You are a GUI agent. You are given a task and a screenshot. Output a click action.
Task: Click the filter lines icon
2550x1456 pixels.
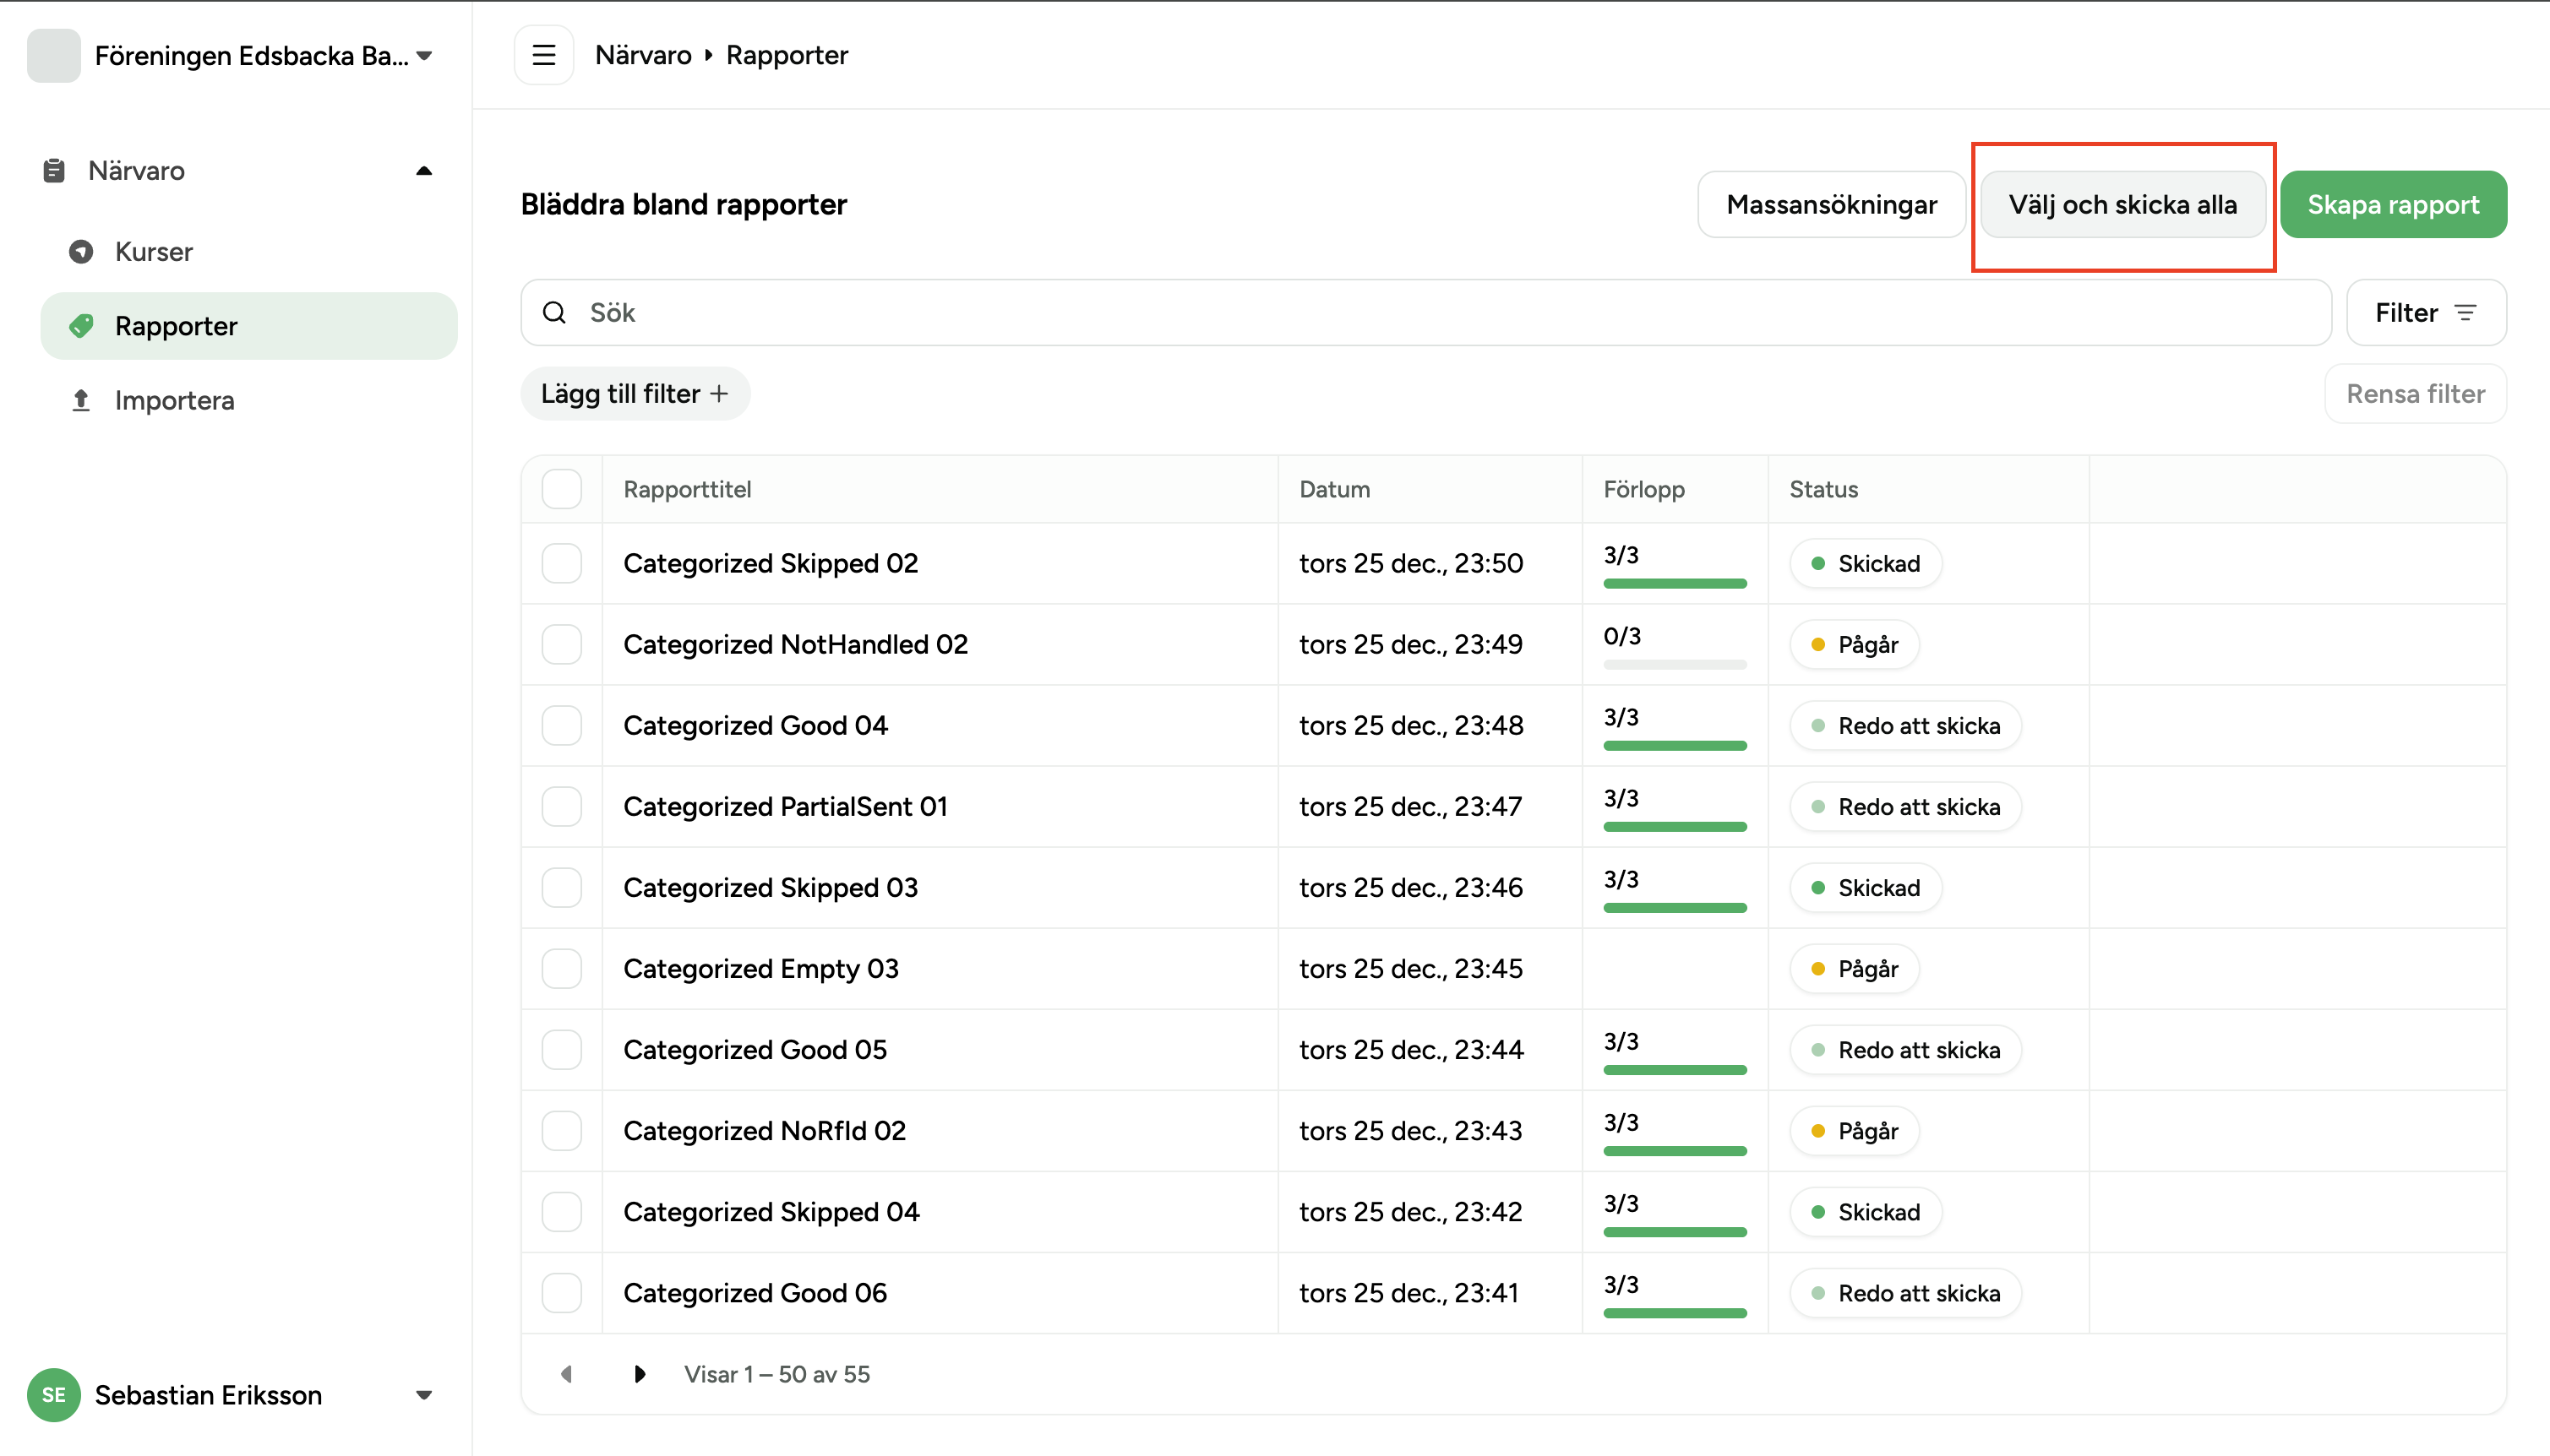point(2466,313)
